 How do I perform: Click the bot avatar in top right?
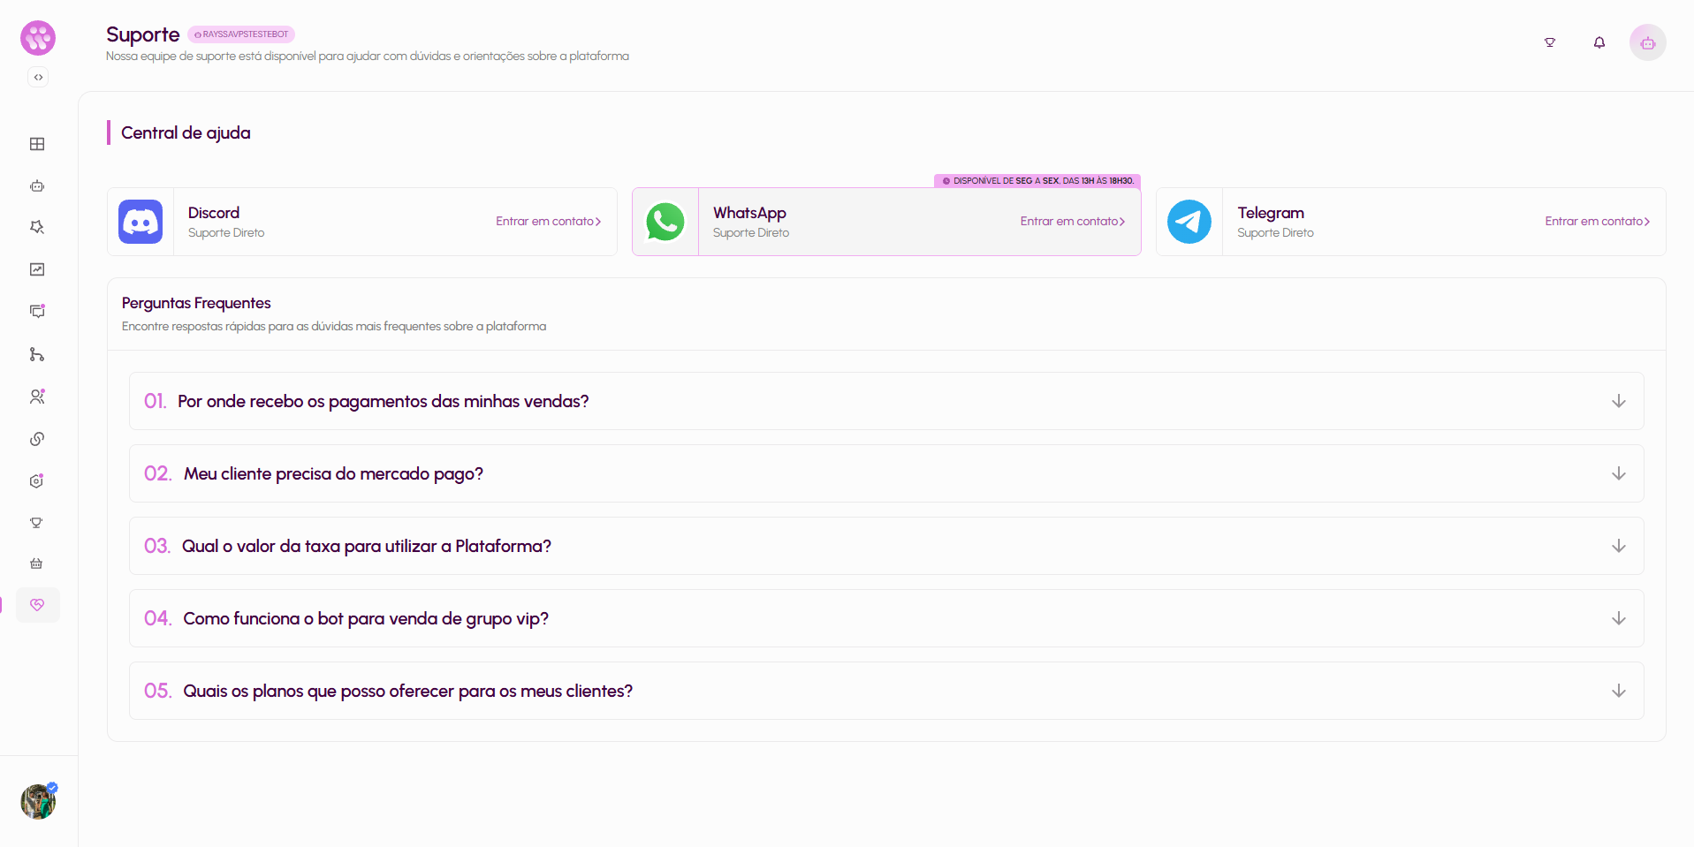1648,42
